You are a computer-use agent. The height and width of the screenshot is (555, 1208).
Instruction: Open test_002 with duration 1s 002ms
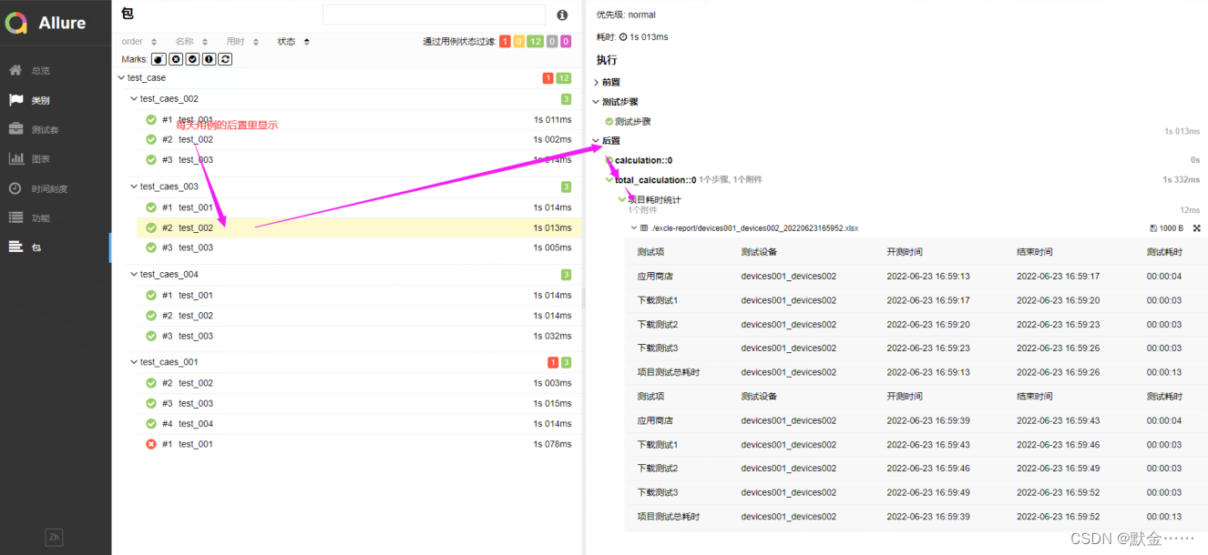pos(359,139)
